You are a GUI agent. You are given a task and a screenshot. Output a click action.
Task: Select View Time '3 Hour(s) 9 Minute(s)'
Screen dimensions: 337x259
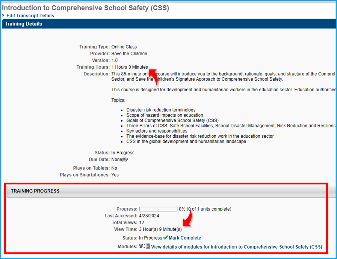click(x=160, y=229)
